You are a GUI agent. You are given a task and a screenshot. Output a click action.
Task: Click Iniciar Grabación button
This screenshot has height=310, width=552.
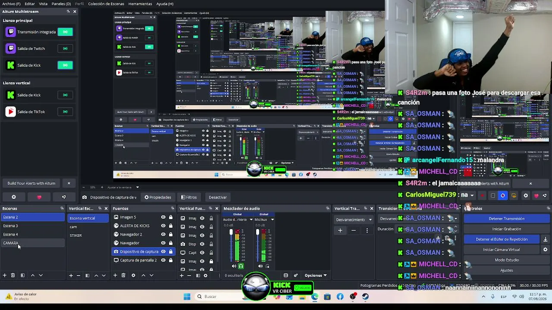click(506, 229)
